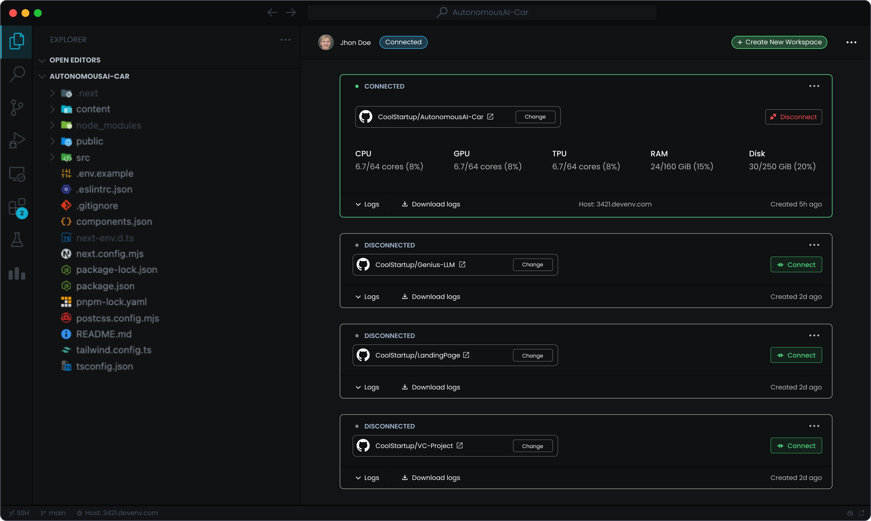Open the Run and Debug icon
The width and height of the screenshot is (871, 521).
coord(17,140)
